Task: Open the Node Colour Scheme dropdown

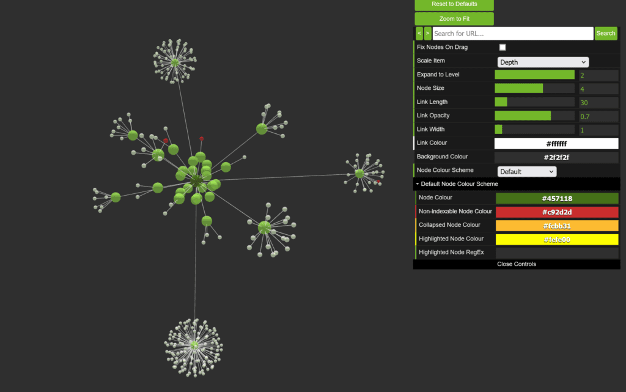Action: (x=526, y=172)
